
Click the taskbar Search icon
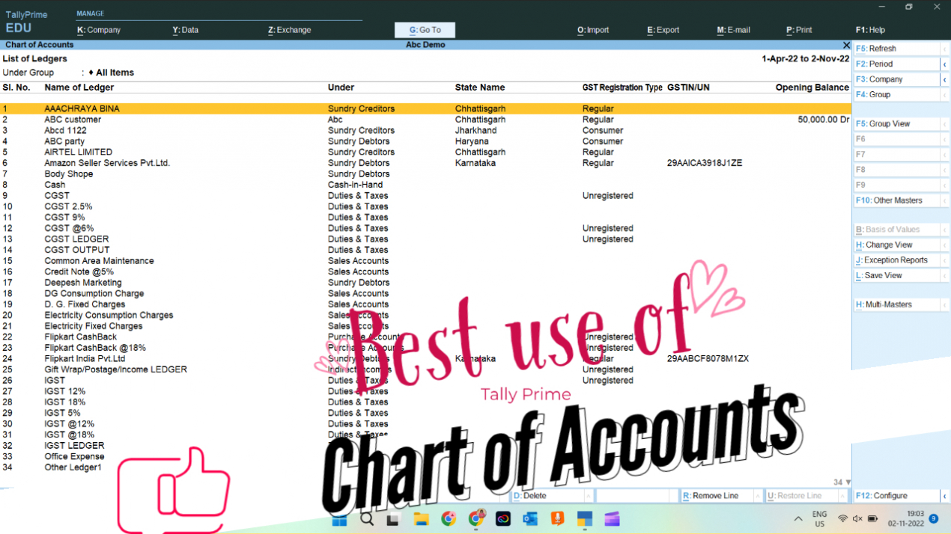tap(366, 519)
